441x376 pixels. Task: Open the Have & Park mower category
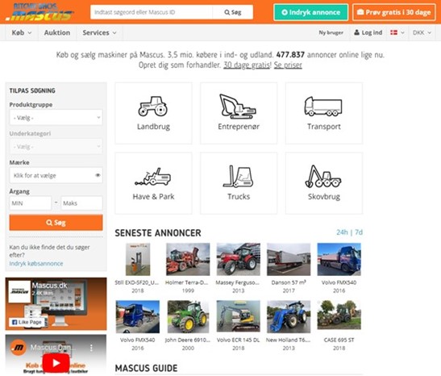(153, 183)
